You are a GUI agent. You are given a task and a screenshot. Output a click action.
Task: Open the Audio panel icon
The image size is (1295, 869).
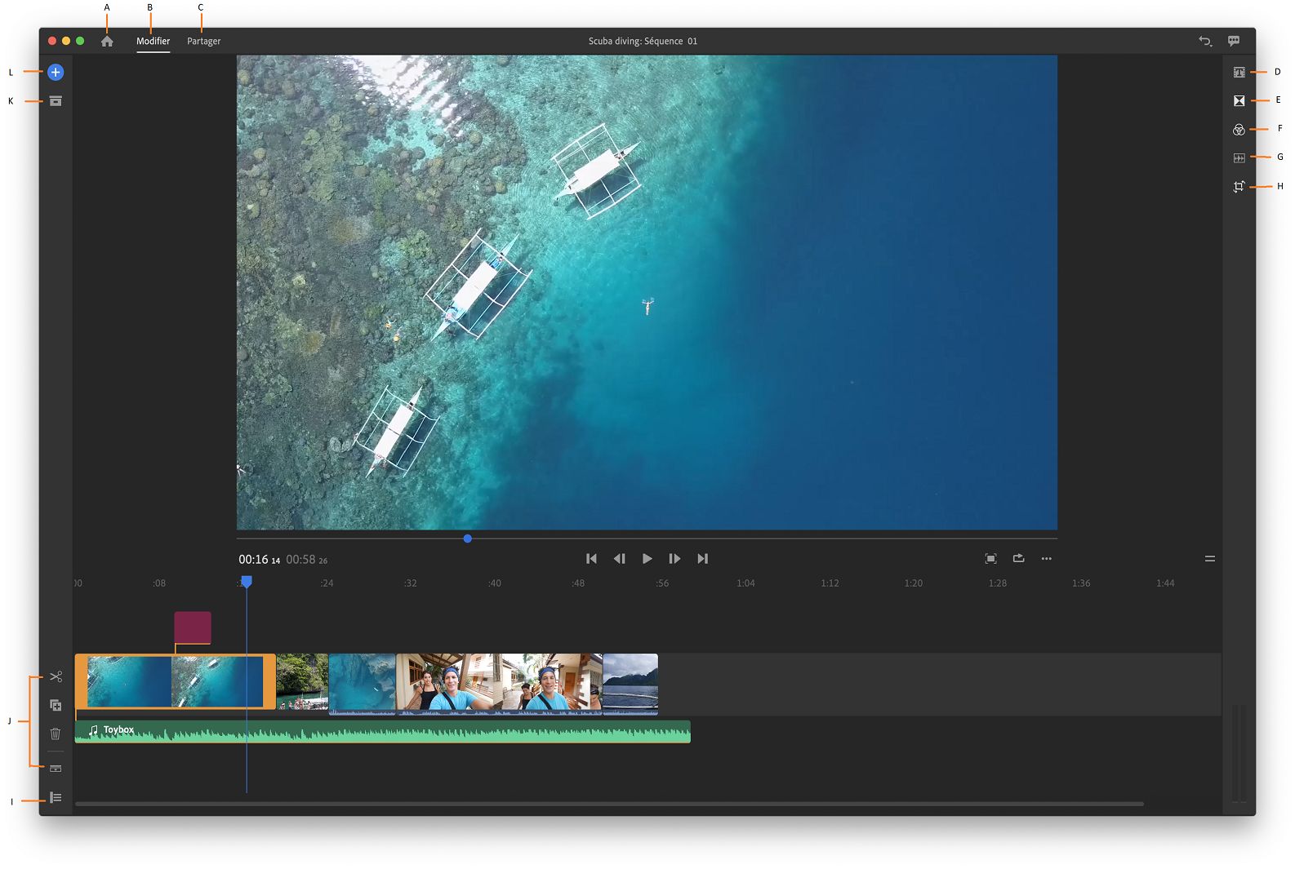(x=1239, y=157)
